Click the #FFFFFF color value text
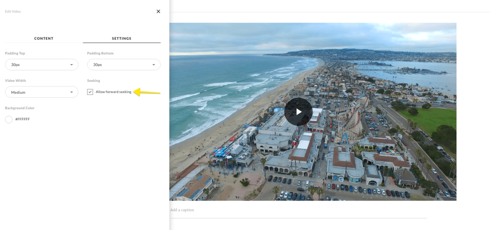Screen dimensions: 490x230 [x=23, y=119]
